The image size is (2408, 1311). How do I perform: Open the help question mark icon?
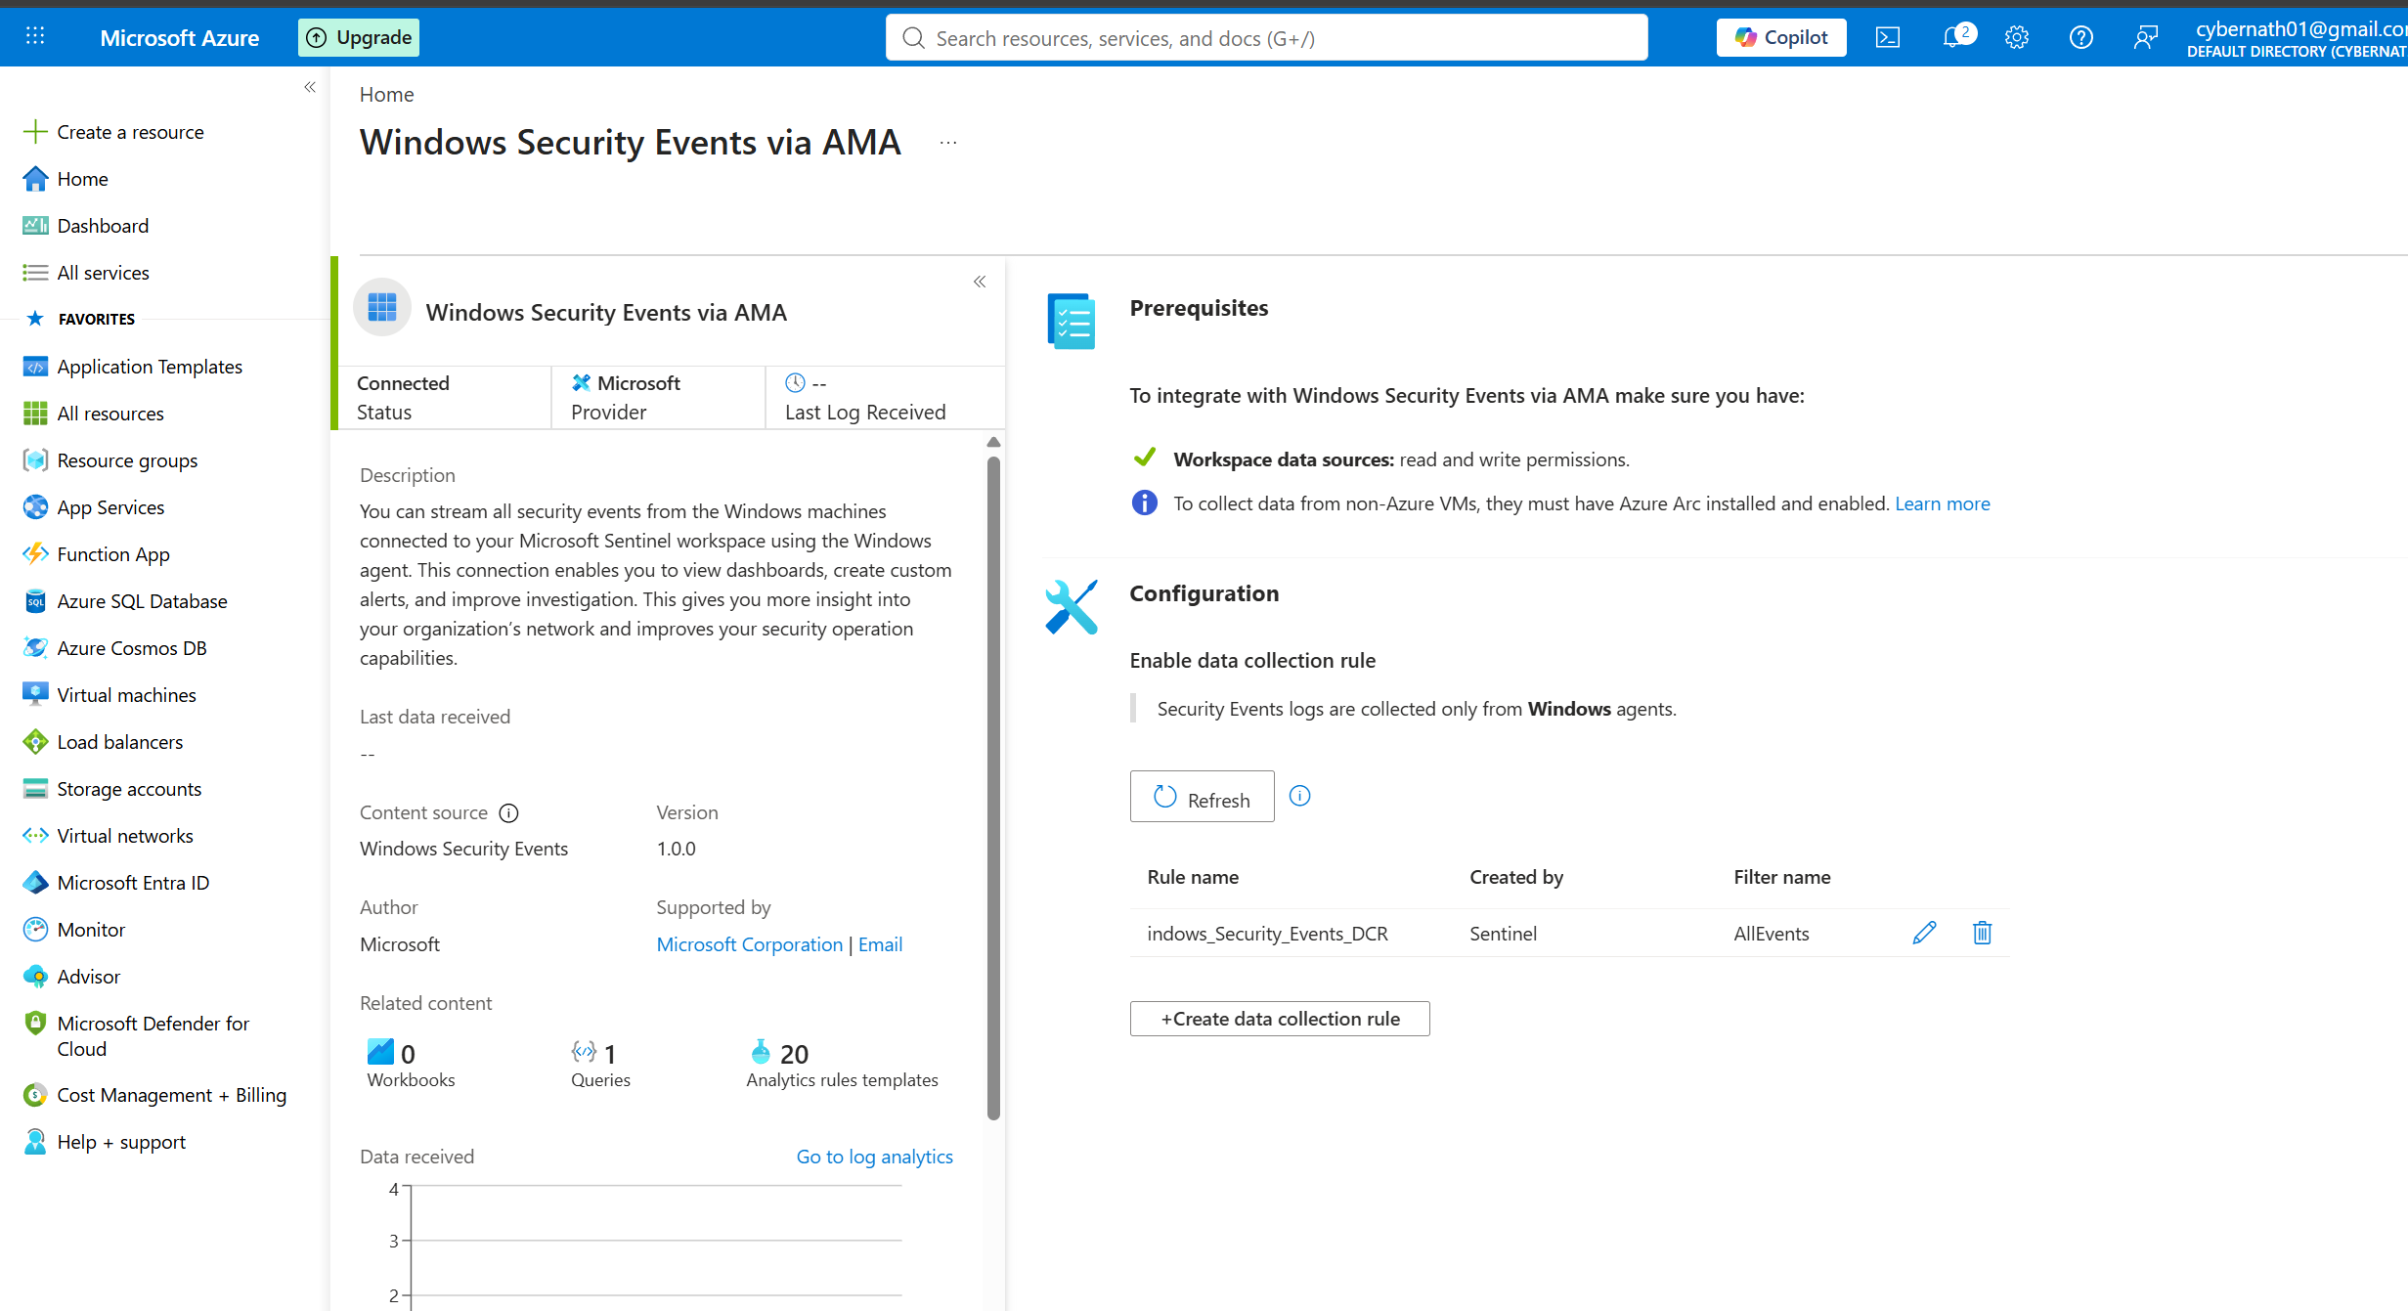coord(2081,37)
